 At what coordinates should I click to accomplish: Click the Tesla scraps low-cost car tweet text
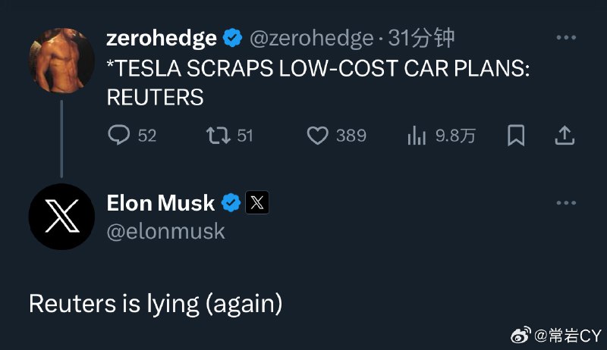click(318, 83)
